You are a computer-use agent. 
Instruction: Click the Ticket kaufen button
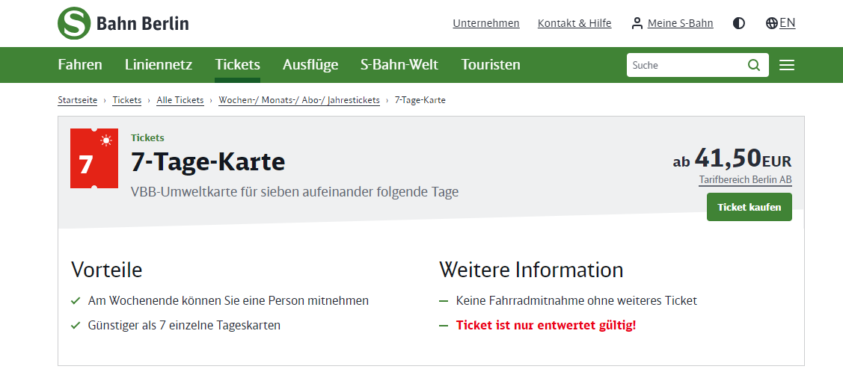[749, 207]
